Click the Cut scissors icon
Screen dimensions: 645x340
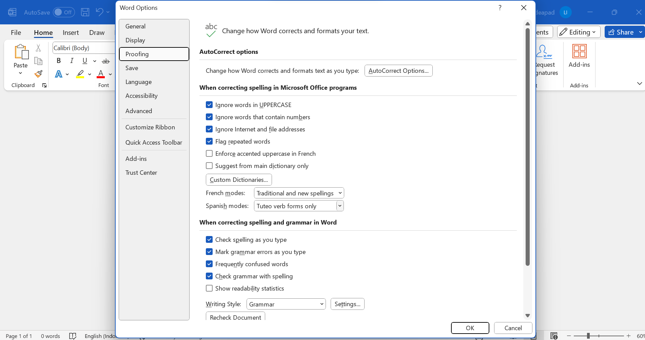point(38,48)
